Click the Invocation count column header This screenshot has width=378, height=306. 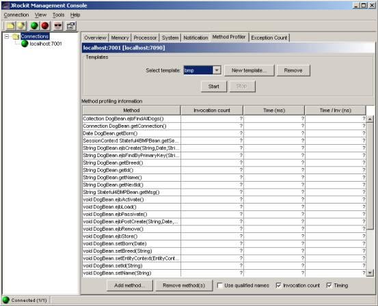click(212, 111)
